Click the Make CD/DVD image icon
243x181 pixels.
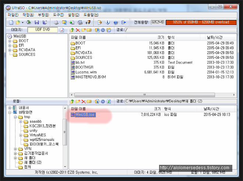56,22
